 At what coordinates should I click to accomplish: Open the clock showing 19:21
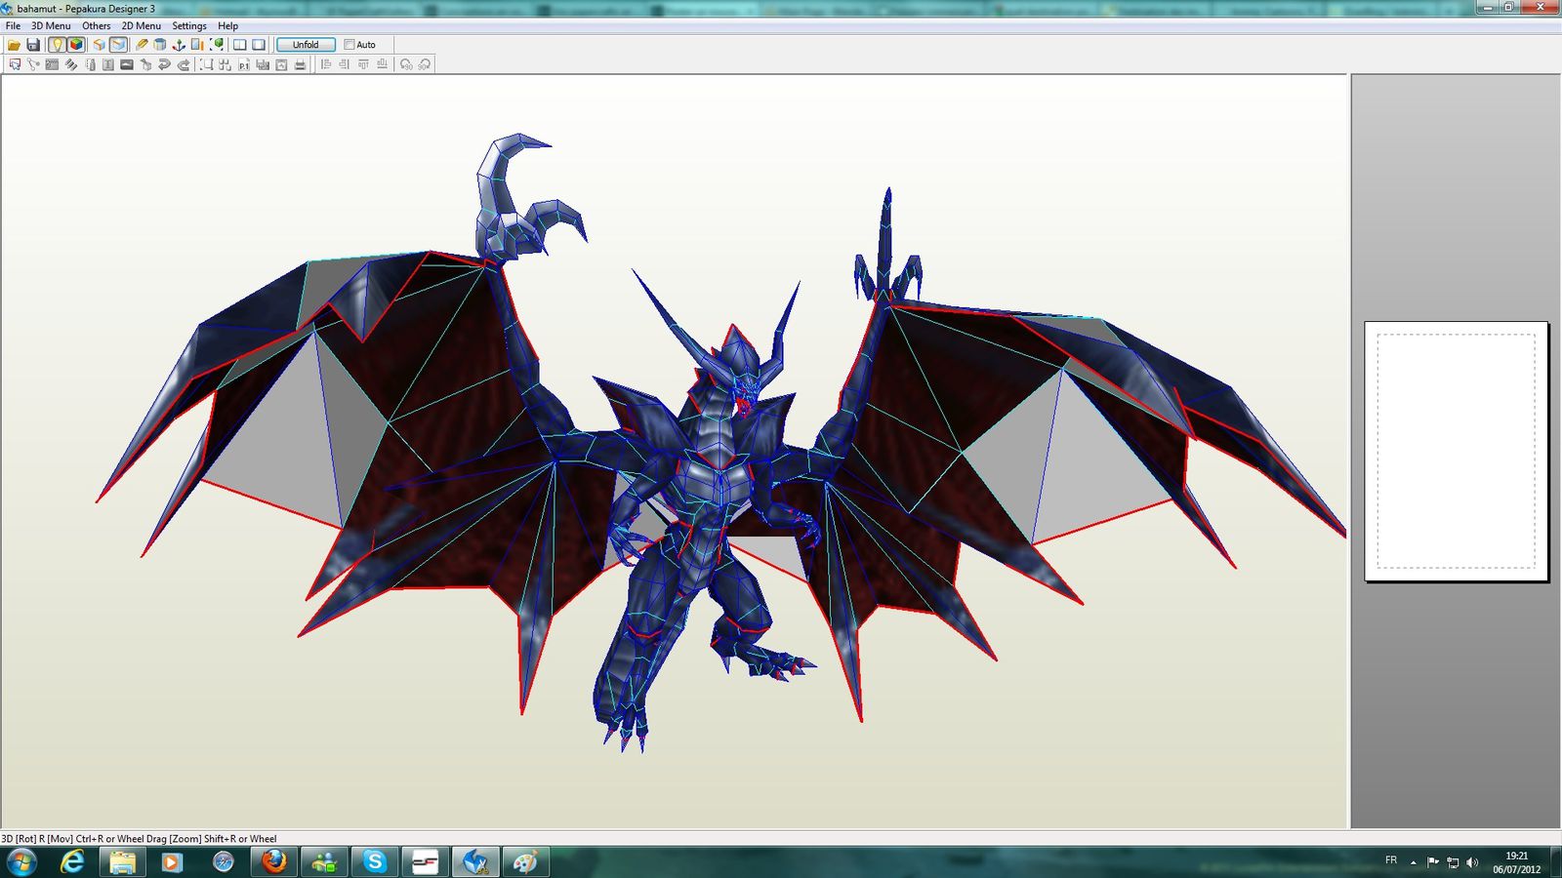point(1516,862)
